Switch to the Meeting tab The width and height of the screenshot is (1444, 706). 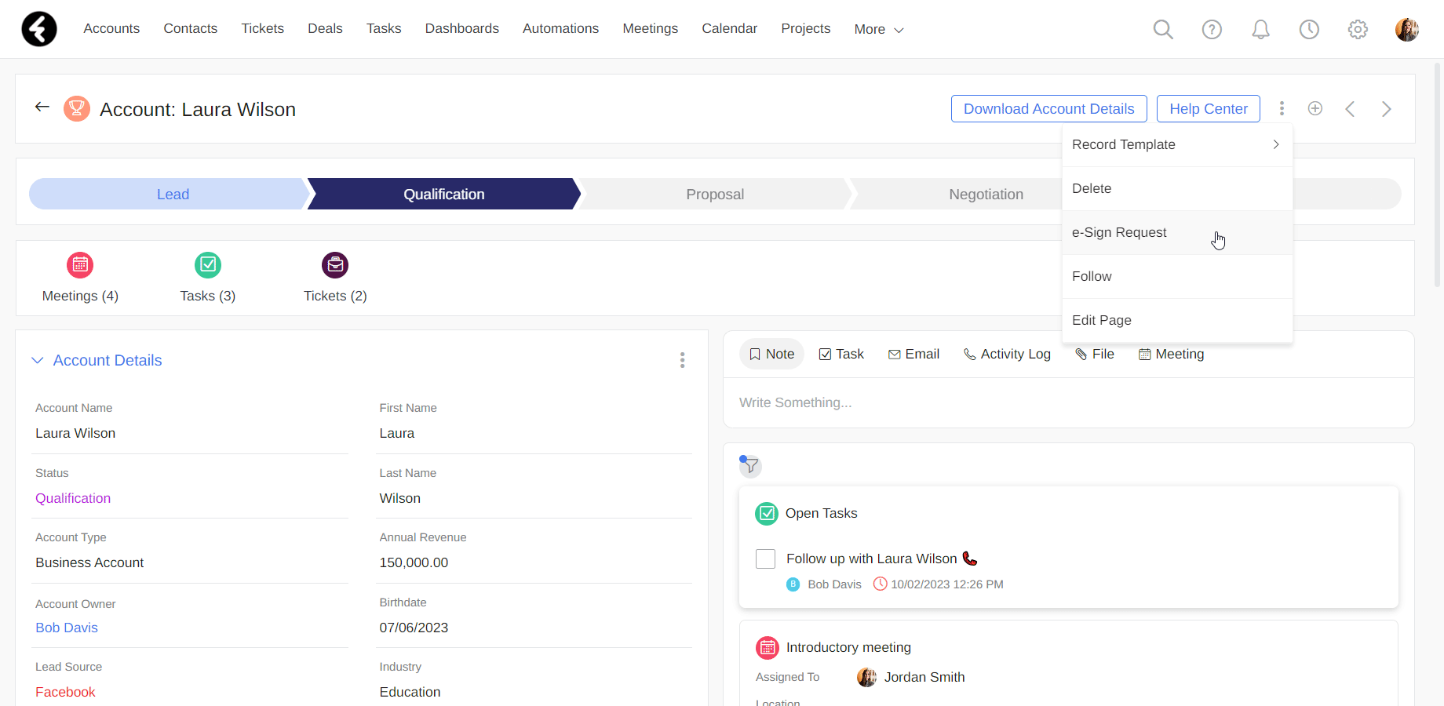coord(1171,354)
